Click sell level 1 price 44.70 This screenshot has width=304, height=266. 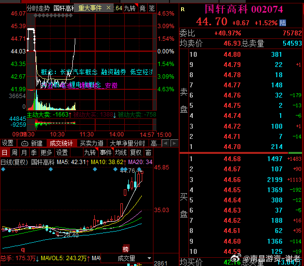click(232, 147)
